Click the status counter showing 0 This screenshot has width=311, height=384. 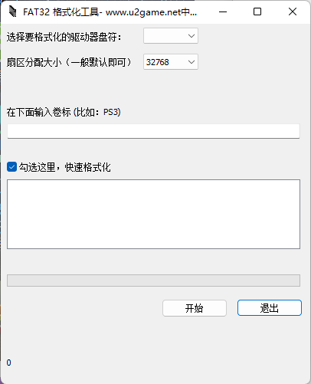[x=9, y=363]
